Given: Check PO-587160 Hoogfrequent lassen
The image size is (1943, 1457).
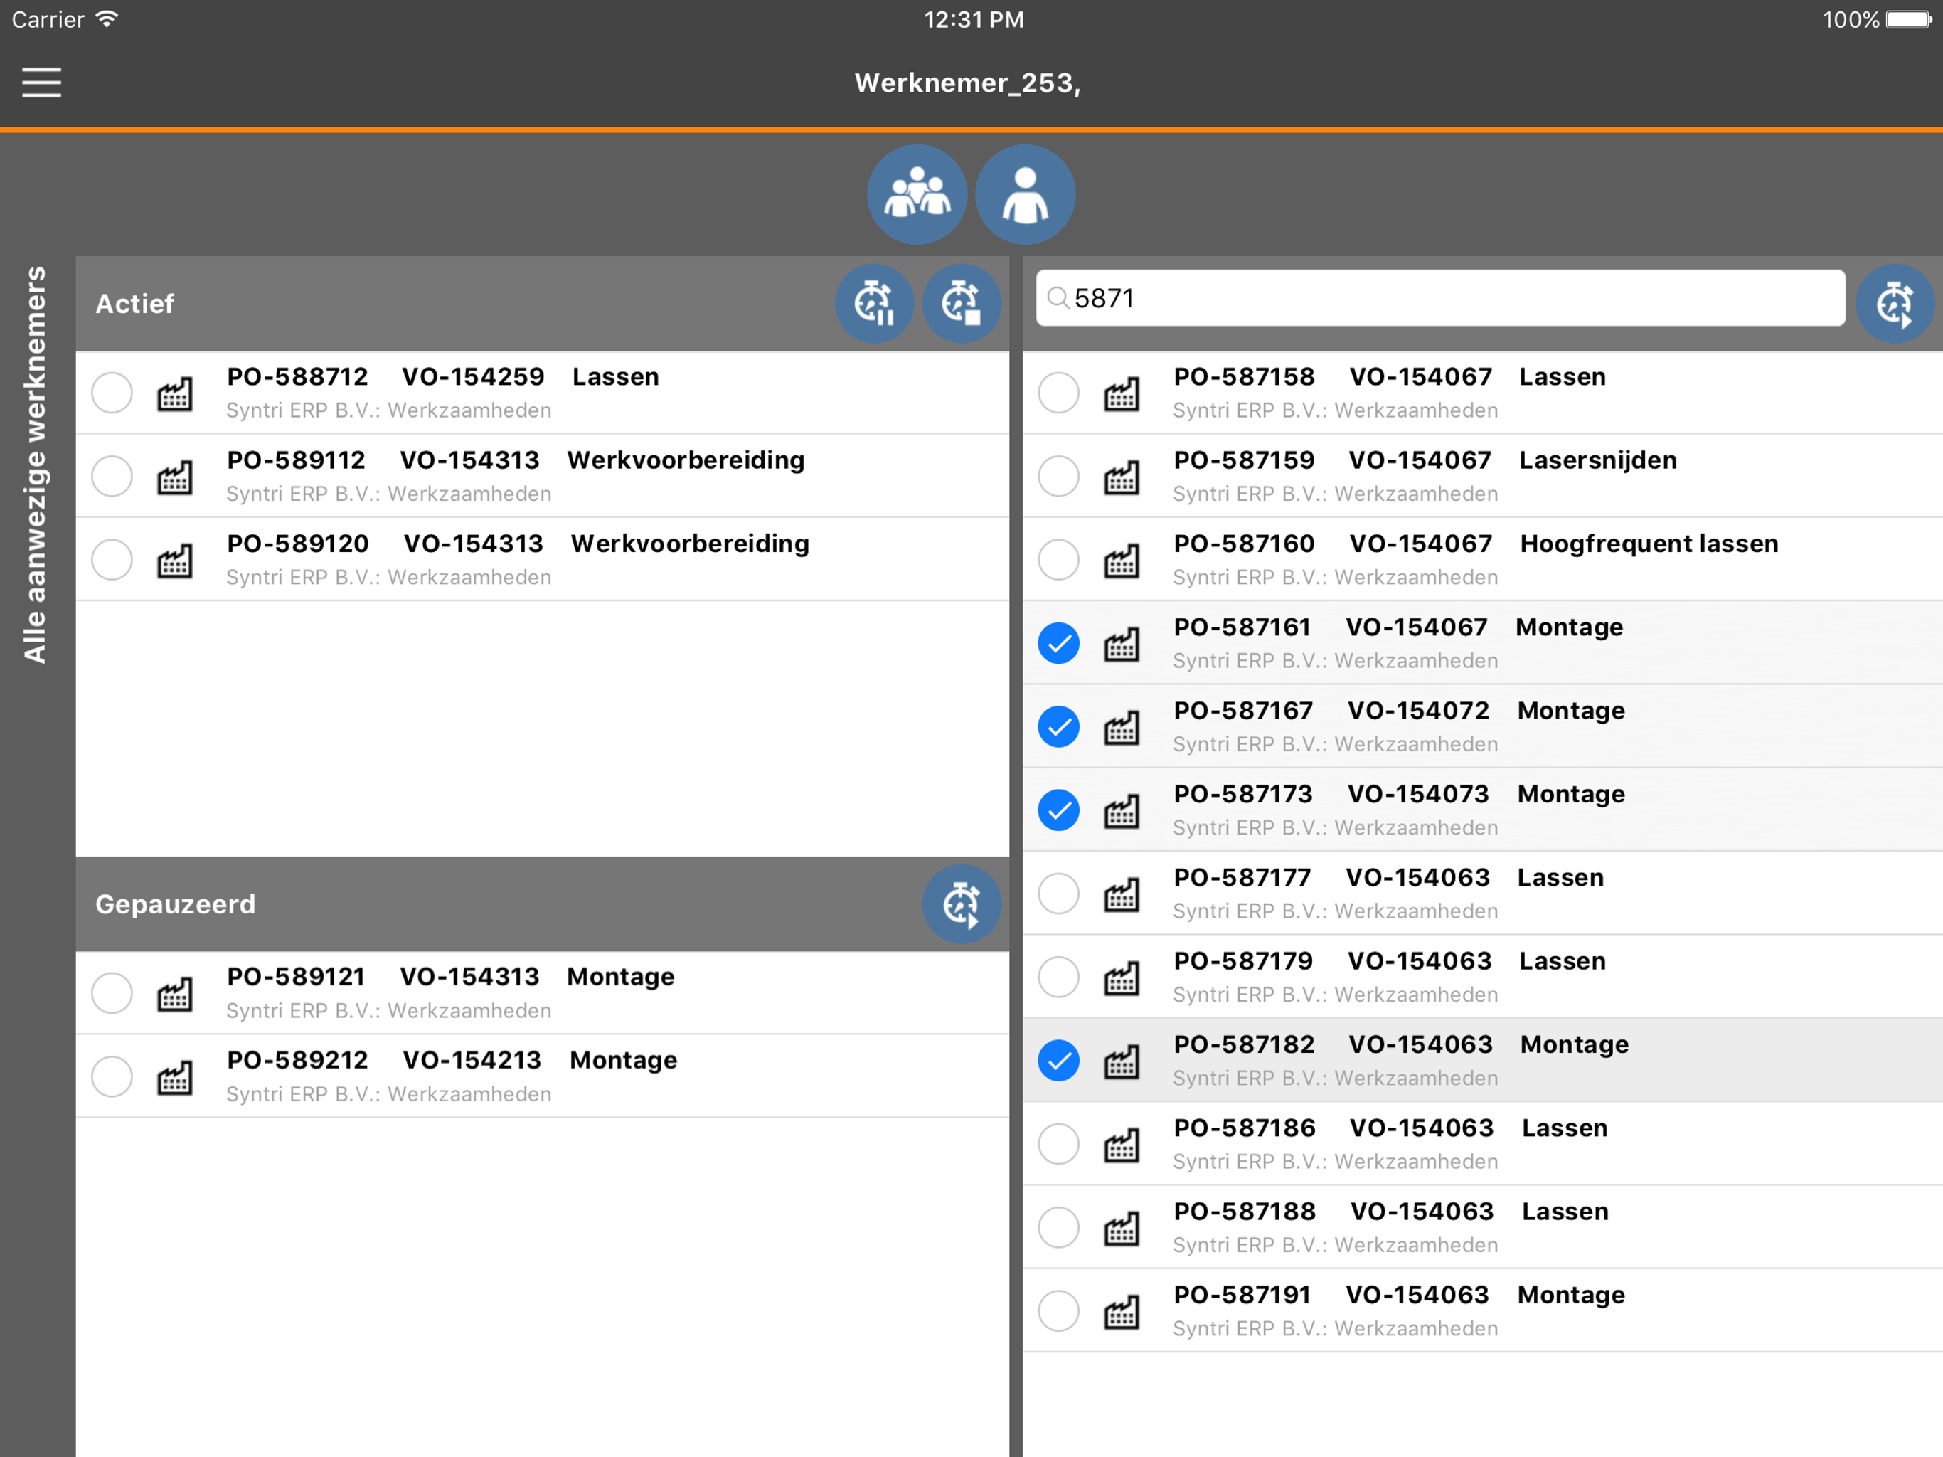Looking at the screenshot, I should [1058, 560].
